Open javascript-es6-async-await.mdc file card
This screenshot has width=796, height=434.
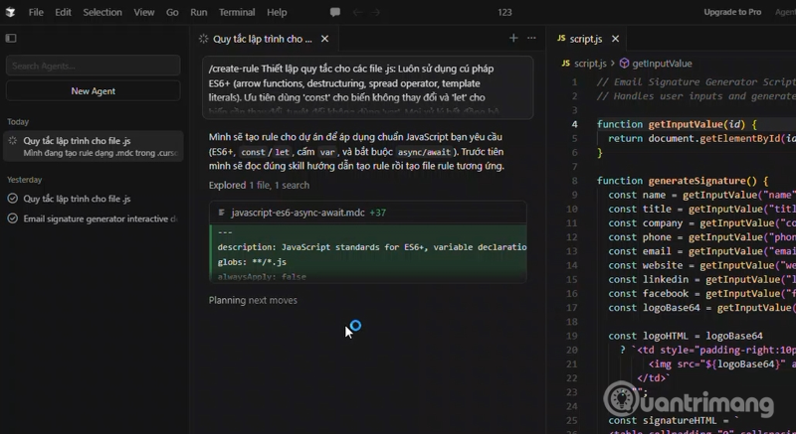click(298, 213)
